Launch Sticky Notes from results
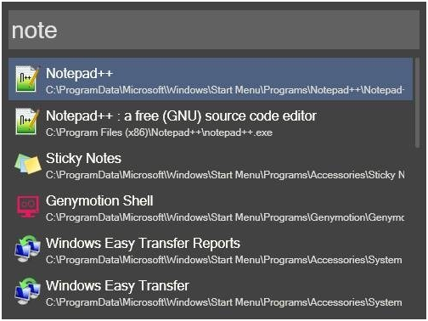428x321 pixels. (x=83, y=159)
